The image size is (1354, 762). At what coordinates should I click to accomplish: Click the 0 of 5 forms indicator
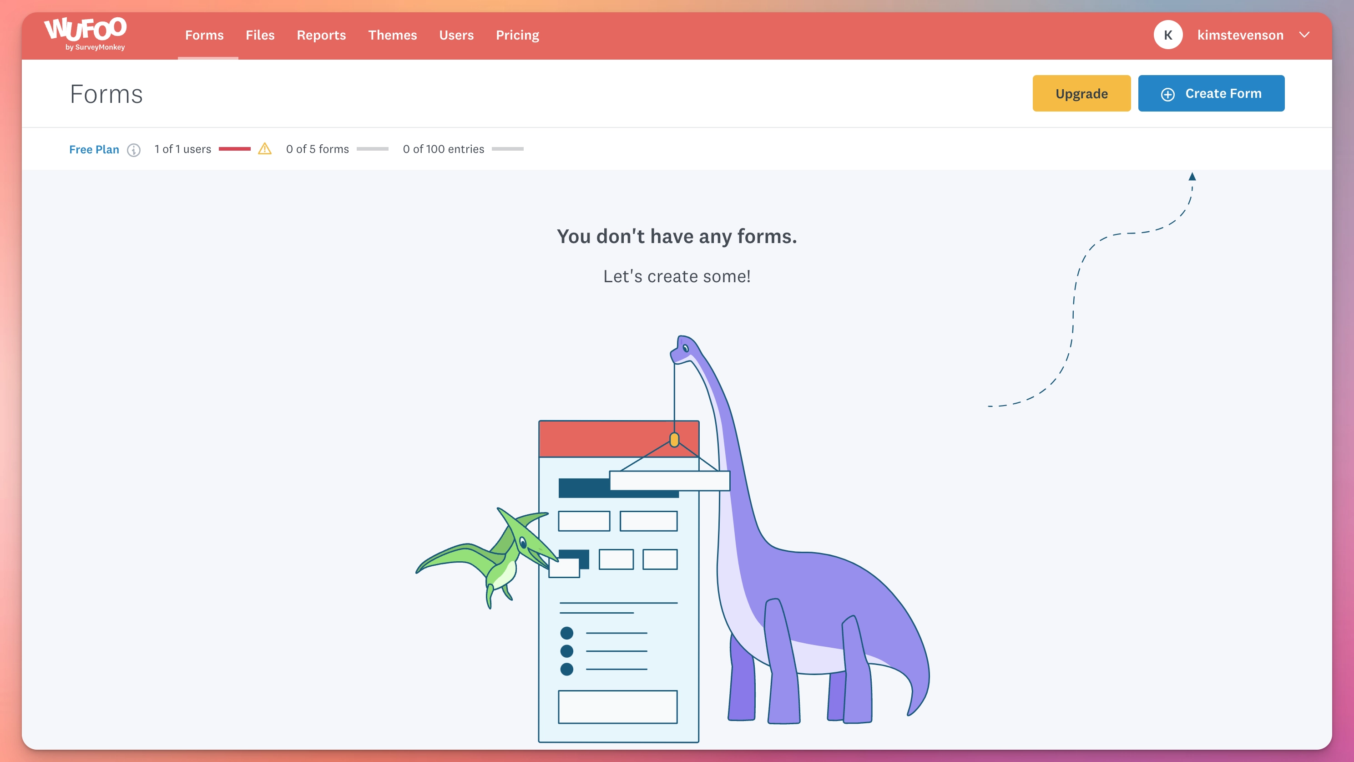317,149
